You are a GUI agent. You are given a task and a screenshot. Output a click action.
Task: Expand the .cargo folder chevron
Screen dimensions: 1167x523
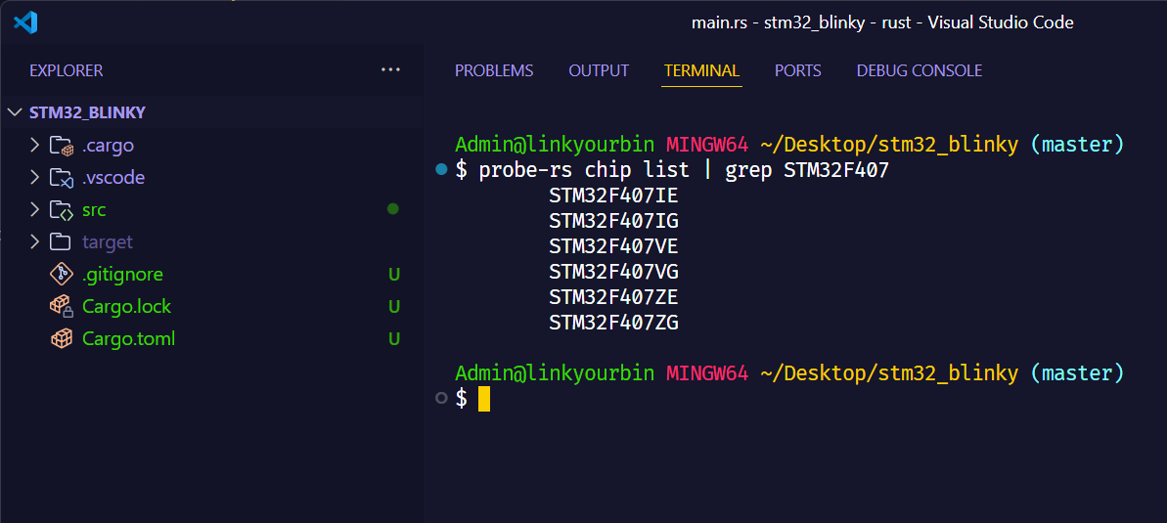35,146
